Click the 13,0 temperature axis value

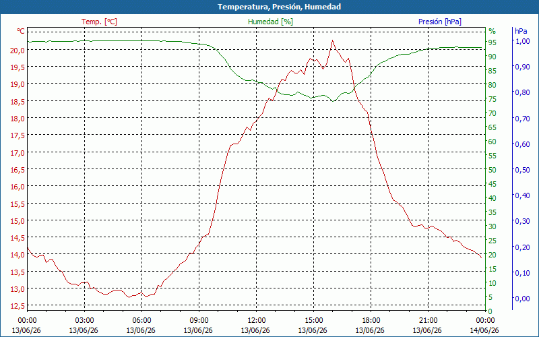18,289
